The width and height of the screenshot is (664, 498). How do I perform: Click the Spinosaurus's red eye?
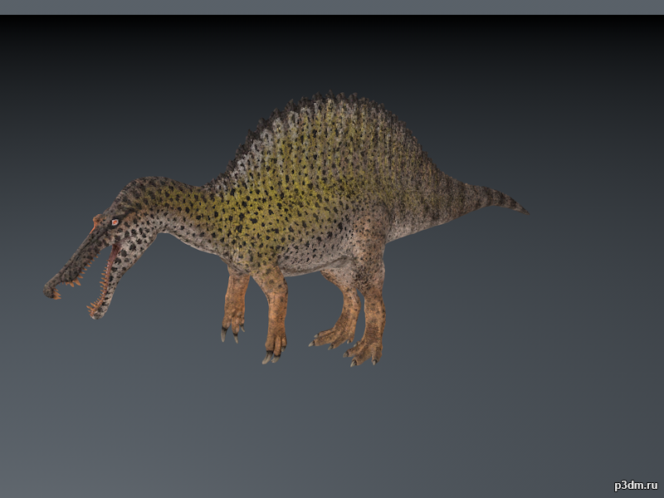click(x=115, y=222)
